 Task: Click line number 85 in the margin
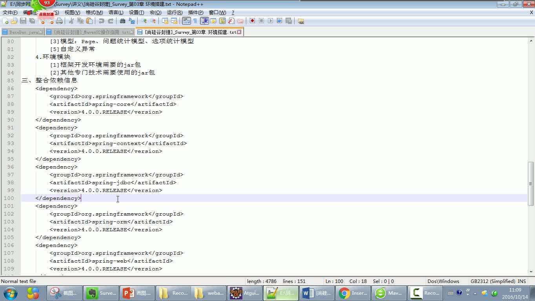click(x=10, y=80)
